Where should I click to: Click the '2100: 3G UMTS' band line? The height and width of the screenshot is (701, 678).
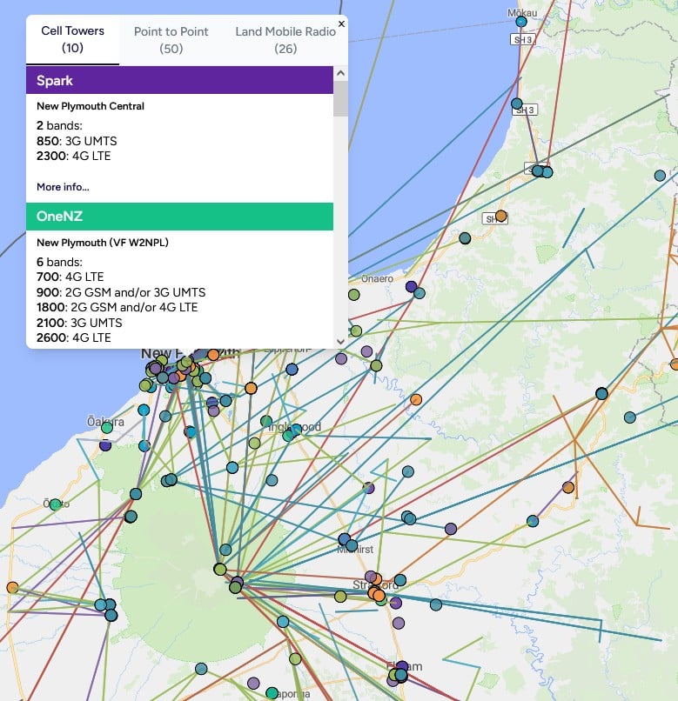79,323
